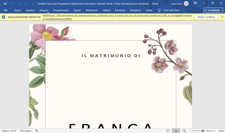Click the 'IL MATRIMONIO DI' heading text
225x133 pixels.
click(x=111, y=56)
